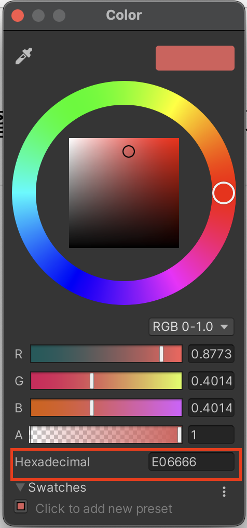
Task: Select the B value input field
Action: pyautogui.click(x=211, y=408)
